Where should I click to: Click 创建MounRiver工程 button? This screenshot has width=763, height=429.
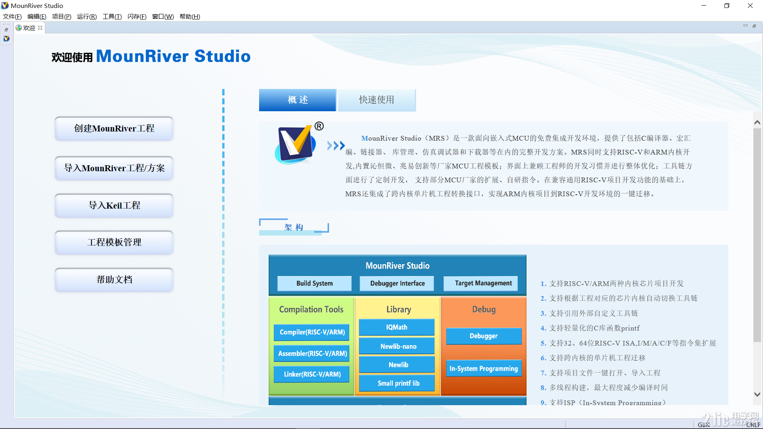114,128
